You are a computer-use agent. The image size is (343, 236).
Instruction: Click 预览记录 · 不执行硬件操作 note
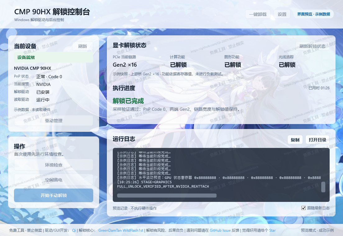pos(135,208)
